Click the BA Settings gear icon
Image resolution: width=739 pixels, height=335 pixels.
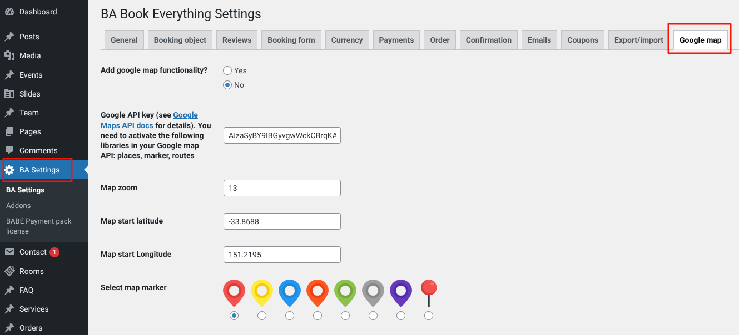coord(9,170)
